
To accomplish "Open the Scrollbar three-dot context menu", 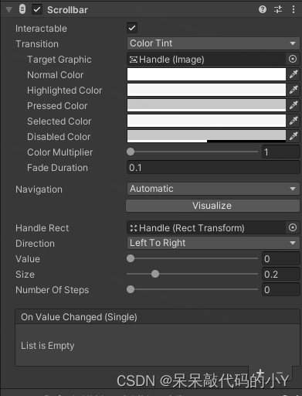I will pos(294,9).
